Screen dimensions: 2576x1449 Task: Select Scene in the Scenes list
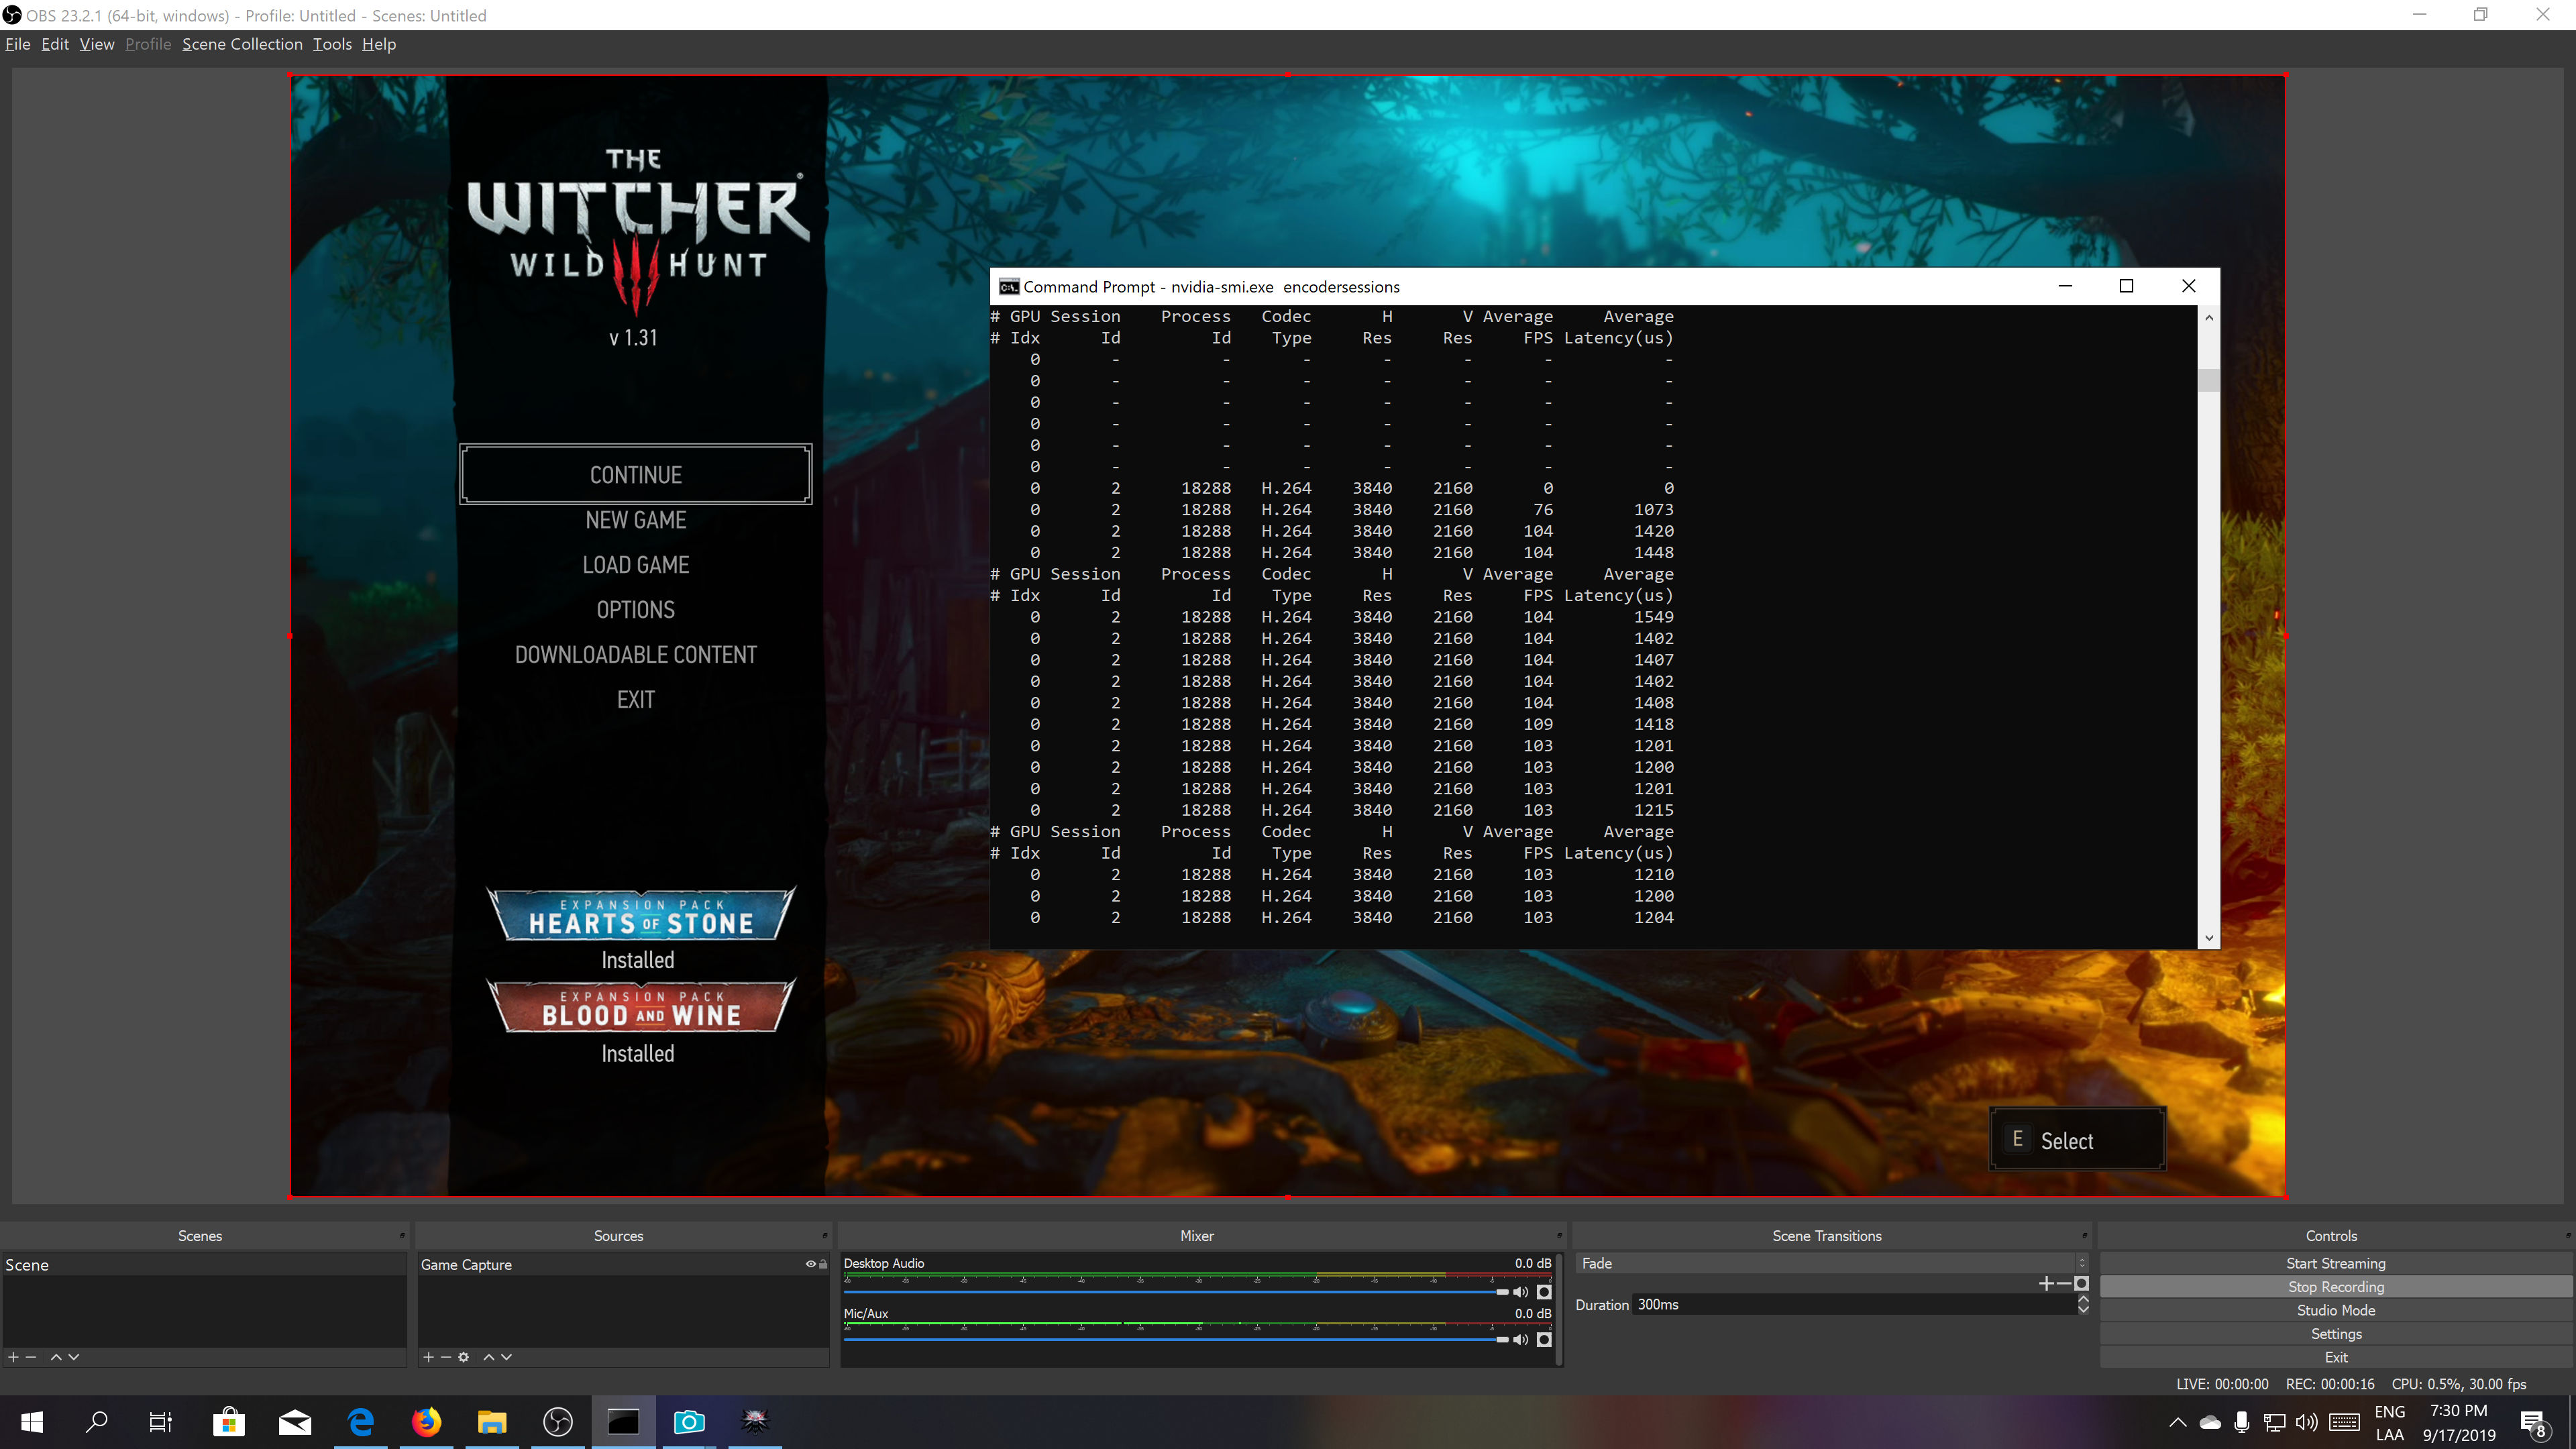click(x=204, y=1265)
